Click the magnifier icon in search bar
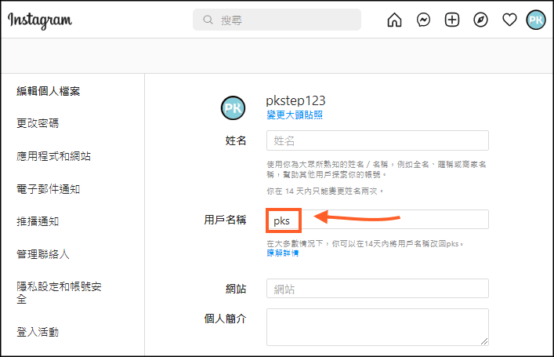 (208, 20)
